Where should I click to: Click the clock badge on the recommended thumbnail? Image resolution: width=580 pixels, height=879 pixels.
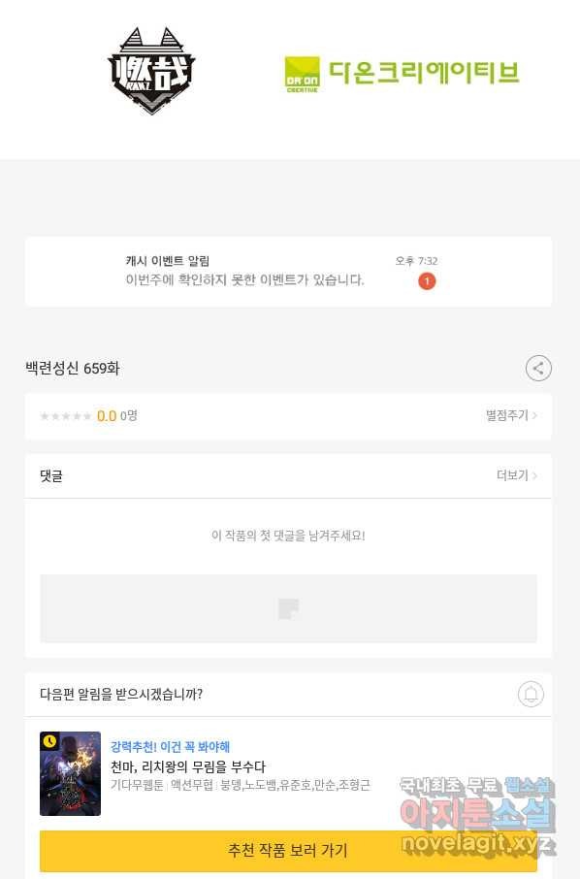point(49,741)
